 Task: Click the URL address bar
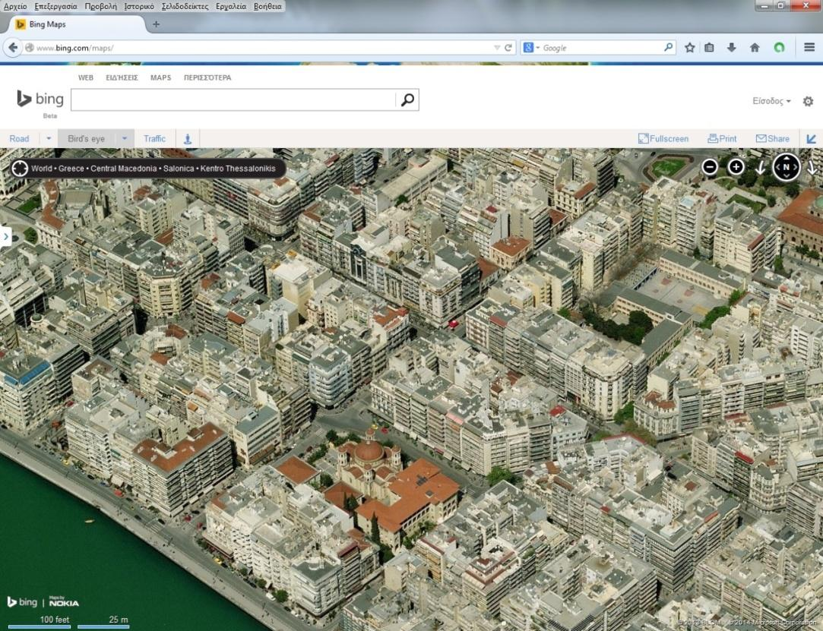point(262,48)
